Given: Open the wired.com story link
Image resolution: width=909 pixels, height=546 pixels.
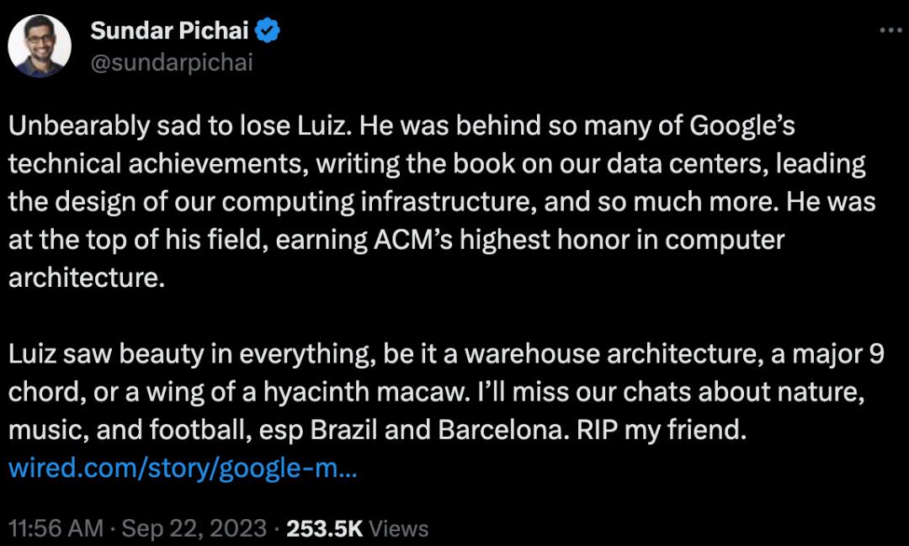Looking at the screenshot, I should click(183, 468).
